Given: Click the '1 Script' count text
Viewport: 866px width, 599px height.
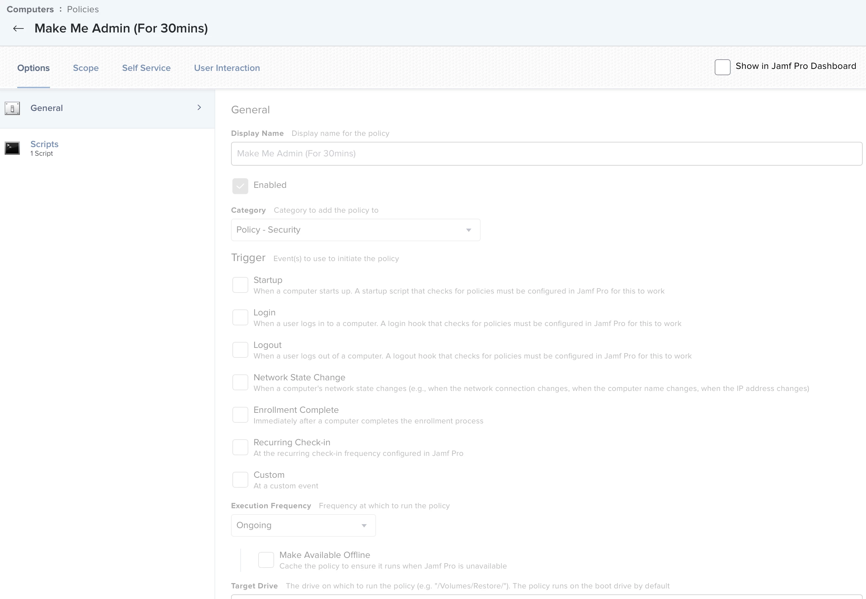Looking at the screenshot, I should pos(42,153).
